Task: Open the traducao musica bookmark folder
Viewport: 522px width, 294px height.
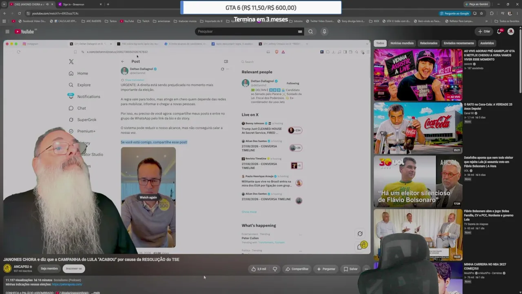Action: click(185, 21)
